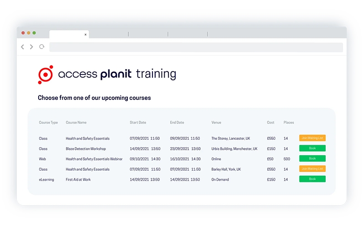
Task: Click 'Urbis Building, Manchester, UK' venue
Action: point(234,149)
